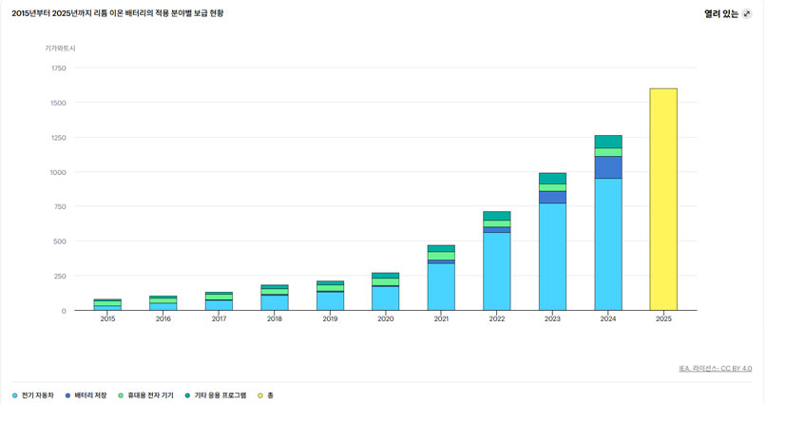This screenshot has width=786, height=423.
Task: Click the 2023 dark blue battery storage segment
Action: [552, 197]
